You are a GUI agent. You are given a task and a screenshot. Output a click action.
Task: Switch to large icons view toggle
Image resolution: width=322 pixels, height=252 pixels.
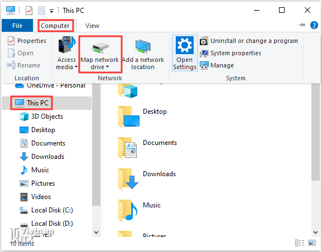point(312,243)
